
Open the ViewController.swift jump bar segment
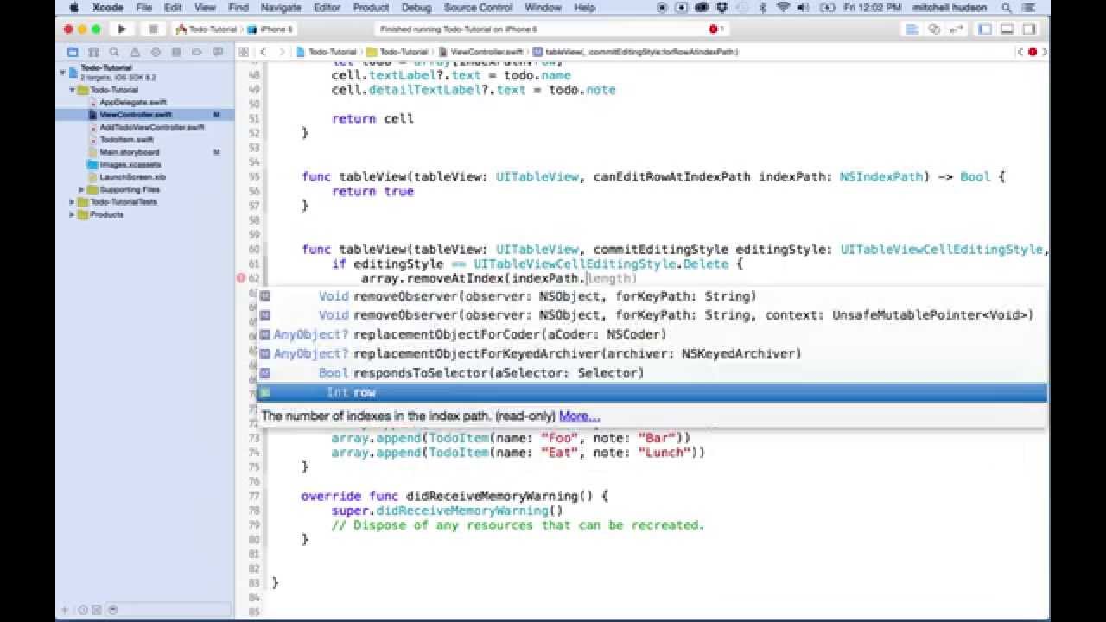tap(480, 52)
